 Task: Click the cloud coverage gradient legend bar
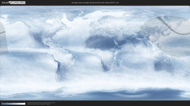click(13, 104)
